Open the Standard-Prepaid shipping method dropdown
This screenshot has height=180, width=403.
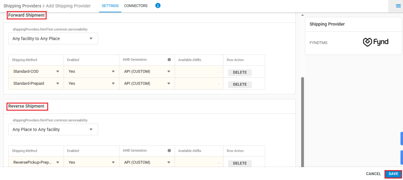tap(36, 83)
